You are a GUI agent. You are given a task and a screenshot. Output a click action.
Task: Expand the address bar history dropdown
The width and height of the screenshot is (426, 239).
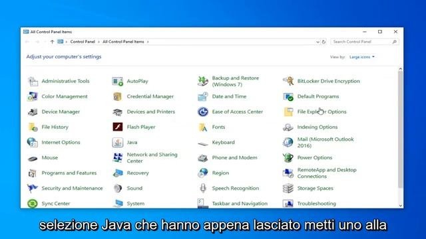point(318,42)
